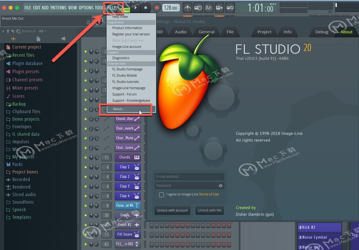The height and width of the screenshot is (250, 359).
Task: Open Scores in the browser
Action: point(15,96)
